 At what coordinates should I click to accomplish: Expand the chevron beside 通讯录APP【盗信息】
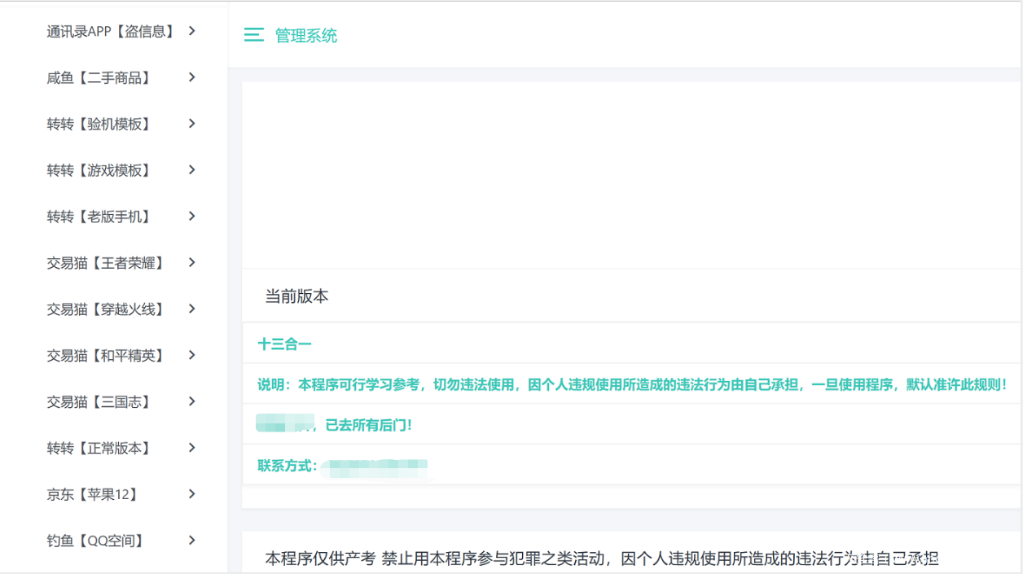pyautogui.click(x=191, y=31)
